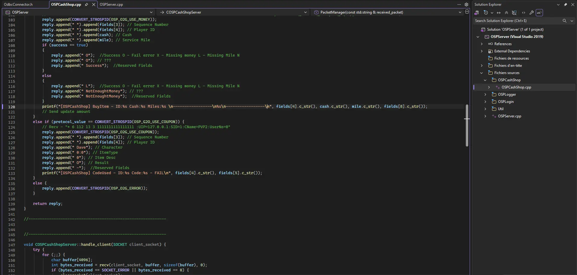
Task: Click the editor vertical scrollbar thumb
Action: point(467,125)
